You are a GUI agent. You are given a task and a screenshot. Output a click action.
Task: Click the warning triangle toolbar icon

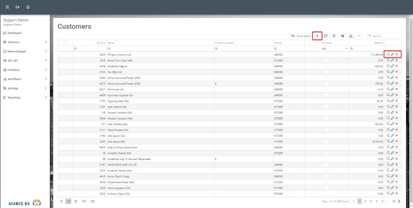click(x=351, y=36)
